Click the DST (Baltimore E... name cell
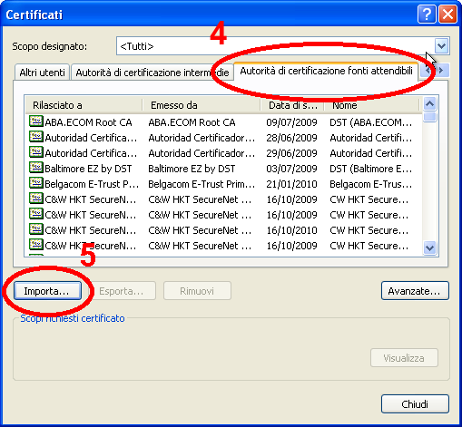Image resolution: width=462 pixels, height=427 pixels. pyautogui.click(x=371, y=169)
